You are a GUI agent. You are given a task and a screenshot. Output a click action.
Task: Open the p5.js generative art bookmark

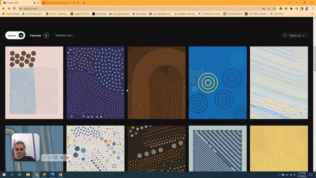pos(119,14)
